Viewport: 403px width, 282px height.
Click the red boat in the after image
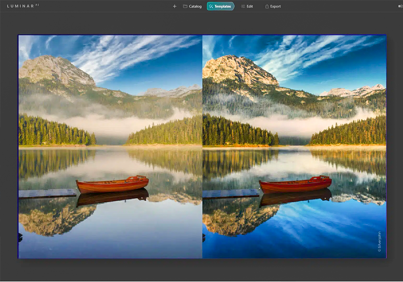point(295,185)
